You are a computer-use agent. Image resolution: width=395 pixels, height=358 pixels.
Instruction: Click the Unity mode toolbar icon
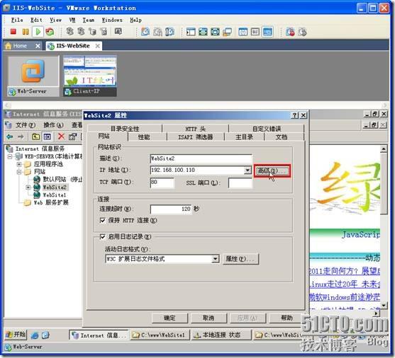pyautogui.click(x=228, y=32)
